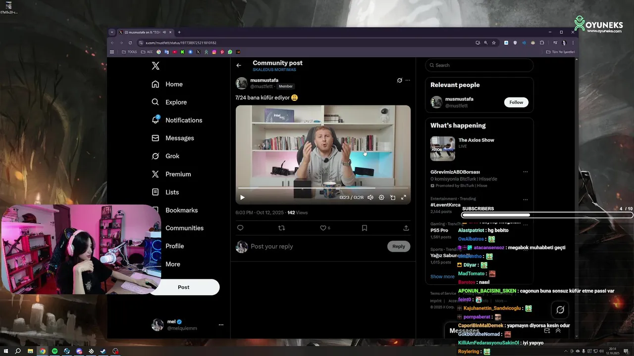Open Instagram bookmark in bookmarks bar
Image resolution: width=634 pixels, height=356 pixels.
[214, 52]
